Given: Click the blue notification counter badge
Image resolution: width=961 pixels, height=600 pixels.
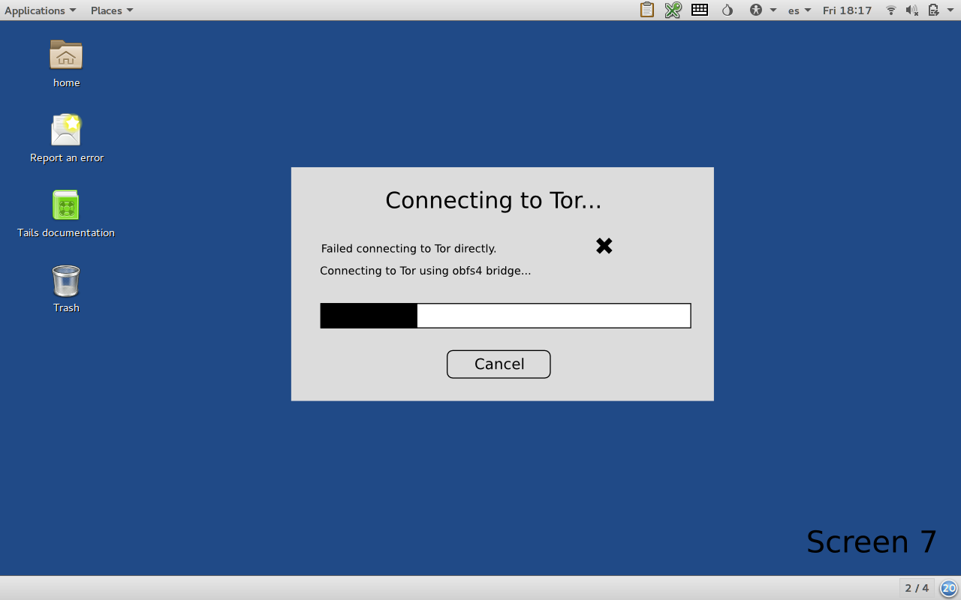Looking at the screenshot, I should click(x=949, y=588).
